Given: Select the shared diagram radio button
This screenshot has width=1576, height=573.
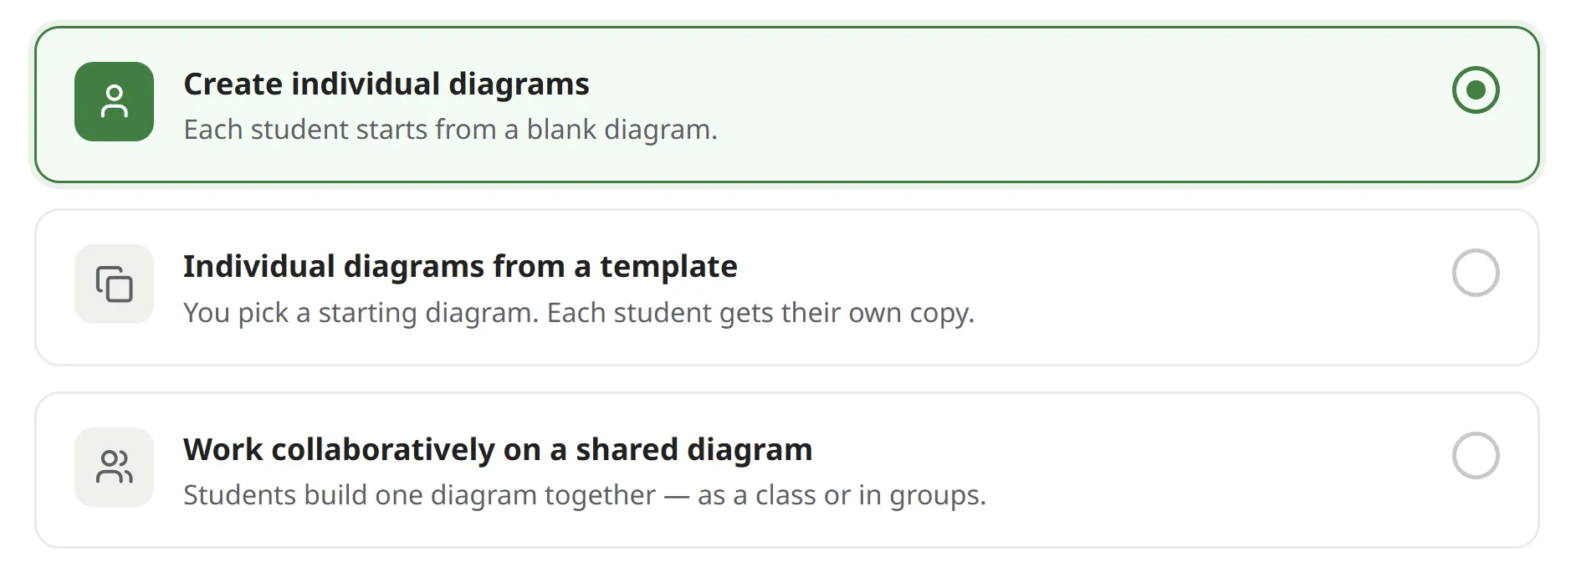Looking at the screenshot, I should [x=1476, y=456].
